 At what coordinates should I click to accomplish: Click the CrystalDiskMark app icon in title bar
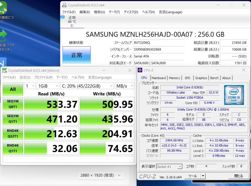5,70
